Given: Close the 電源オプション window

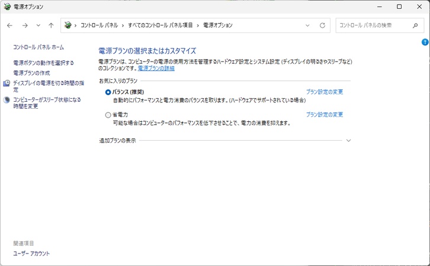Looking at the screenshot, I should click(419, 7).
